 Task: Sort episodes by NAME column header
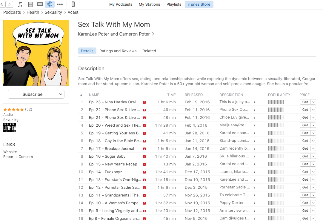click(x=94, y=95)
